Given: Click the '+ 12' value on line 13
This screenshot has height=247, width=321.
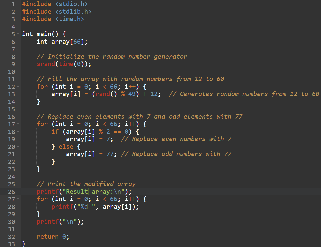Looking at the screenshot, I should click(150, 94).
